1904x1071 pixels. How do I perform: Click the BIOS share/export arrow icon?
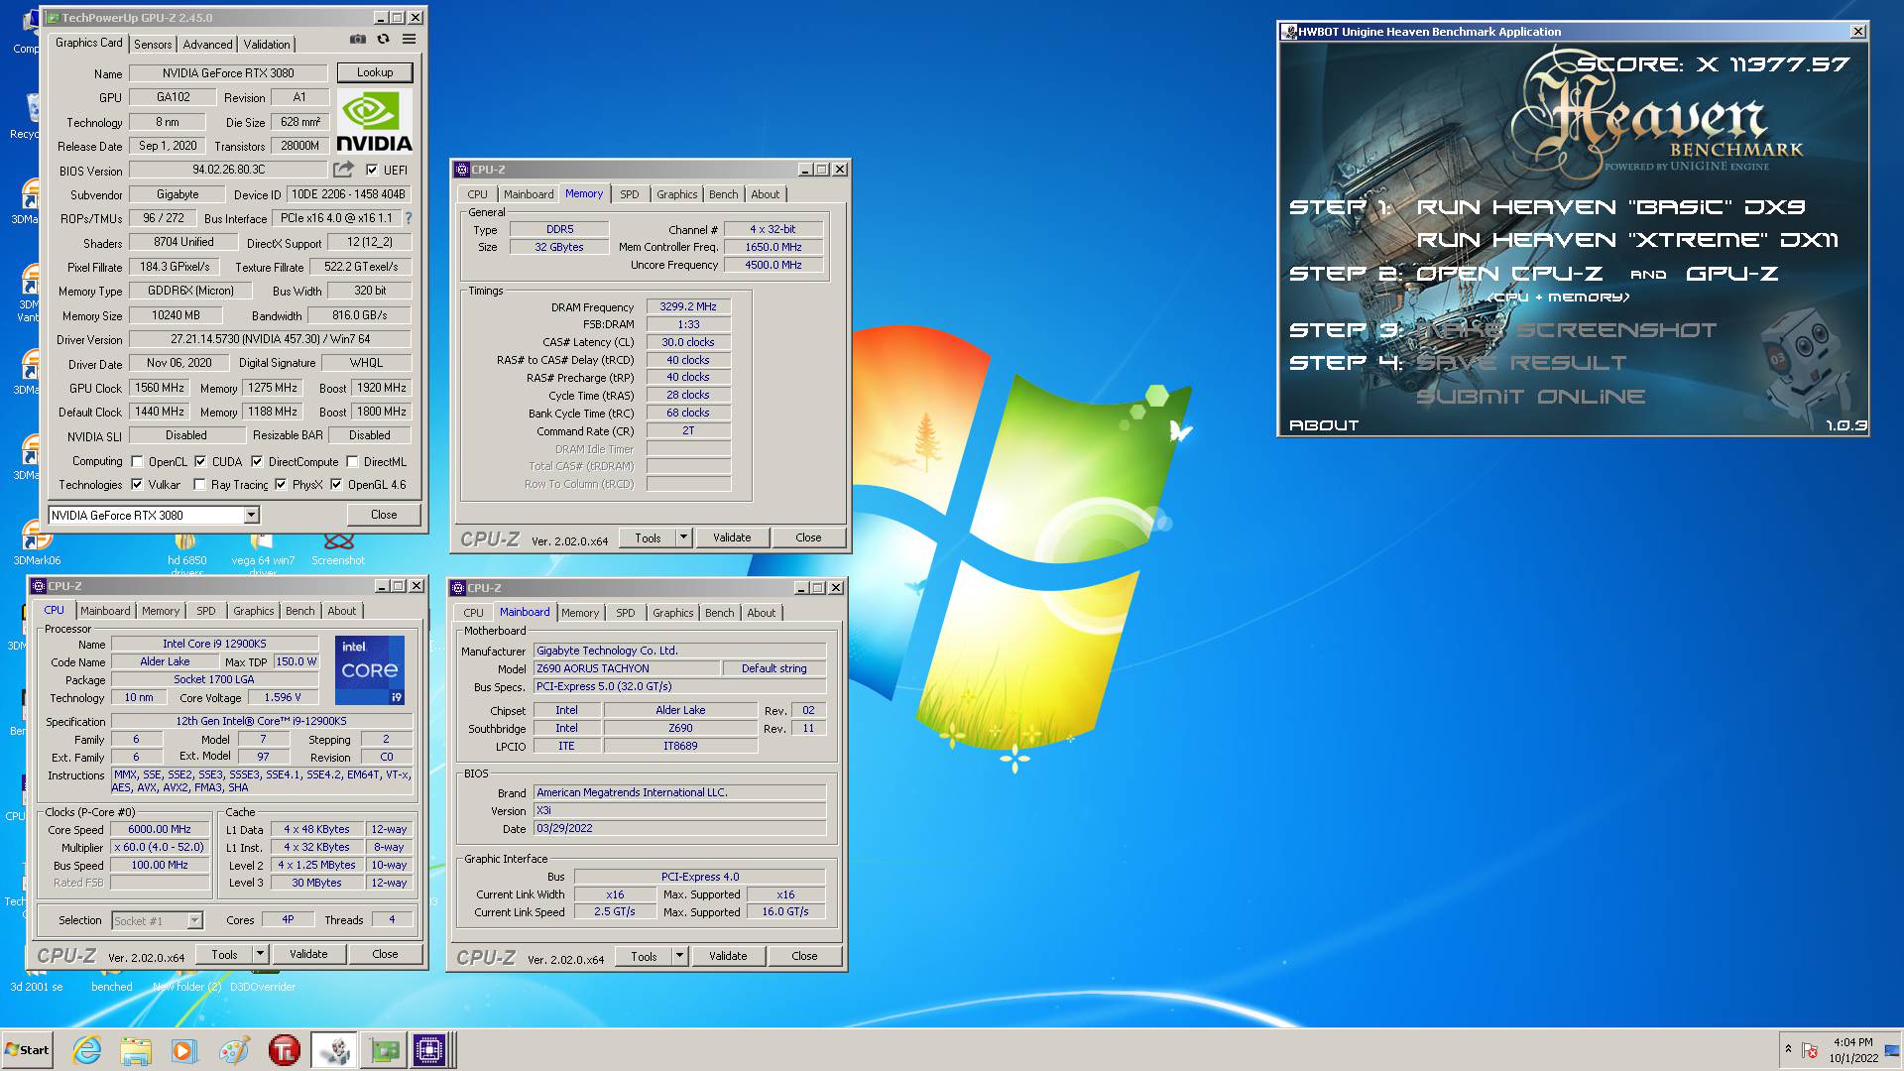343,170
